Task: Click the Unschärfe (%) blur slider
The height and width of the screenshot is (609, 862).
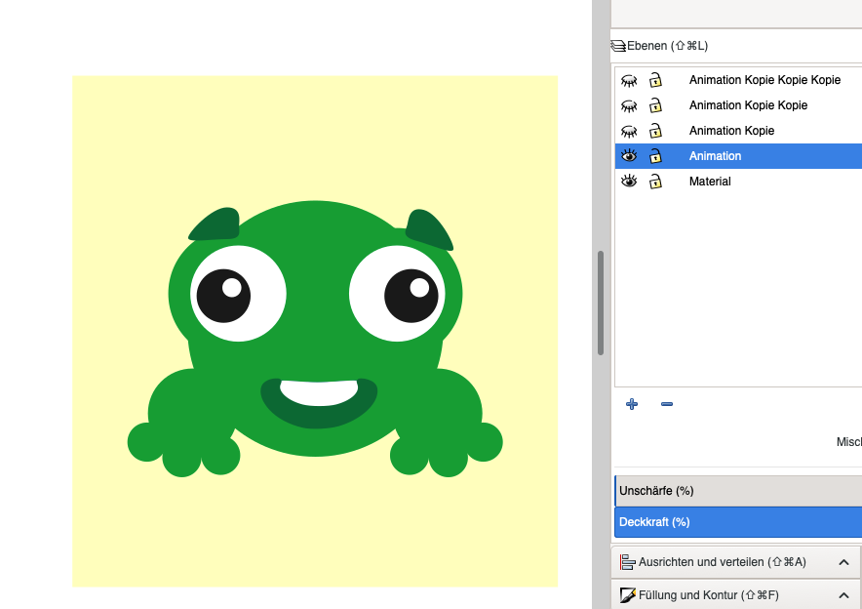Action: [738, 491]
